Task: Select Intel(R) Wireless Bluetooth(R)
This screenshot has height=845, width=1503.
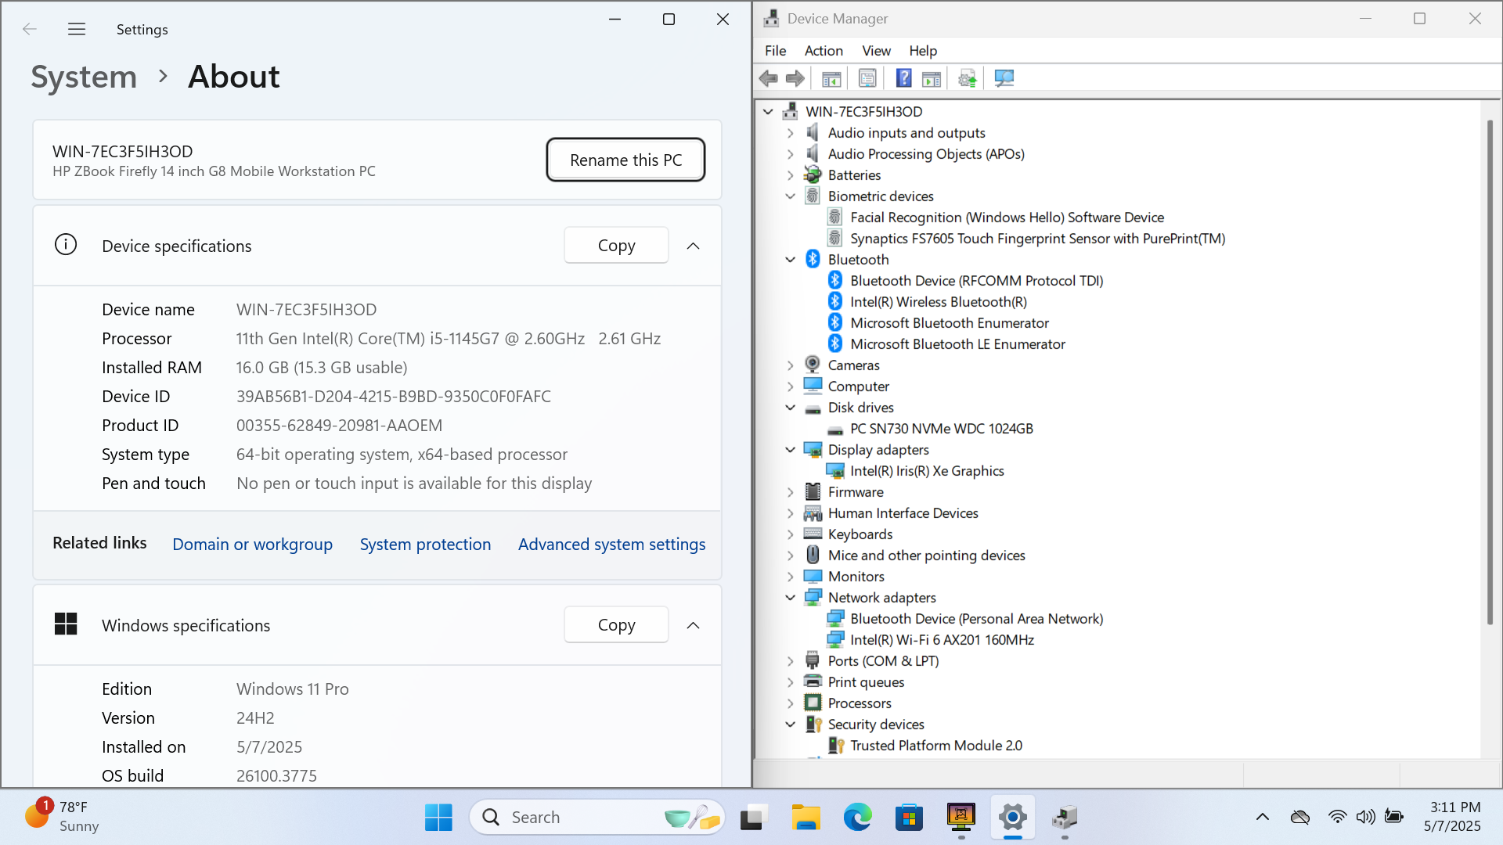Action: pos(939,302)
